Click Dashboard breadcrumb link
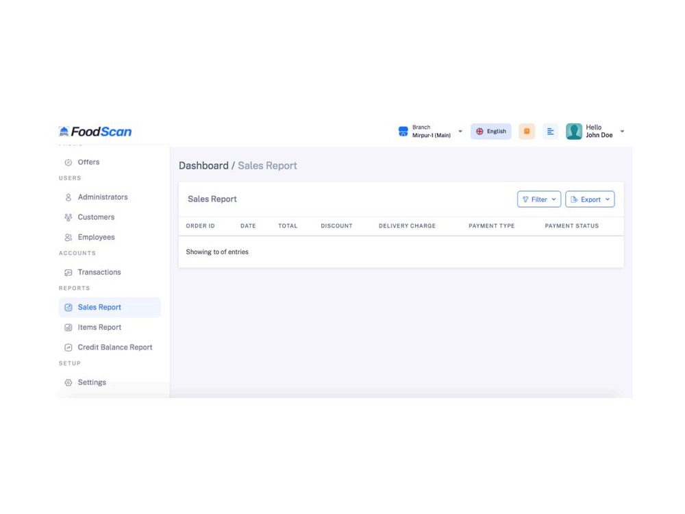Screen dimensions: 685x514 point(203,166)
